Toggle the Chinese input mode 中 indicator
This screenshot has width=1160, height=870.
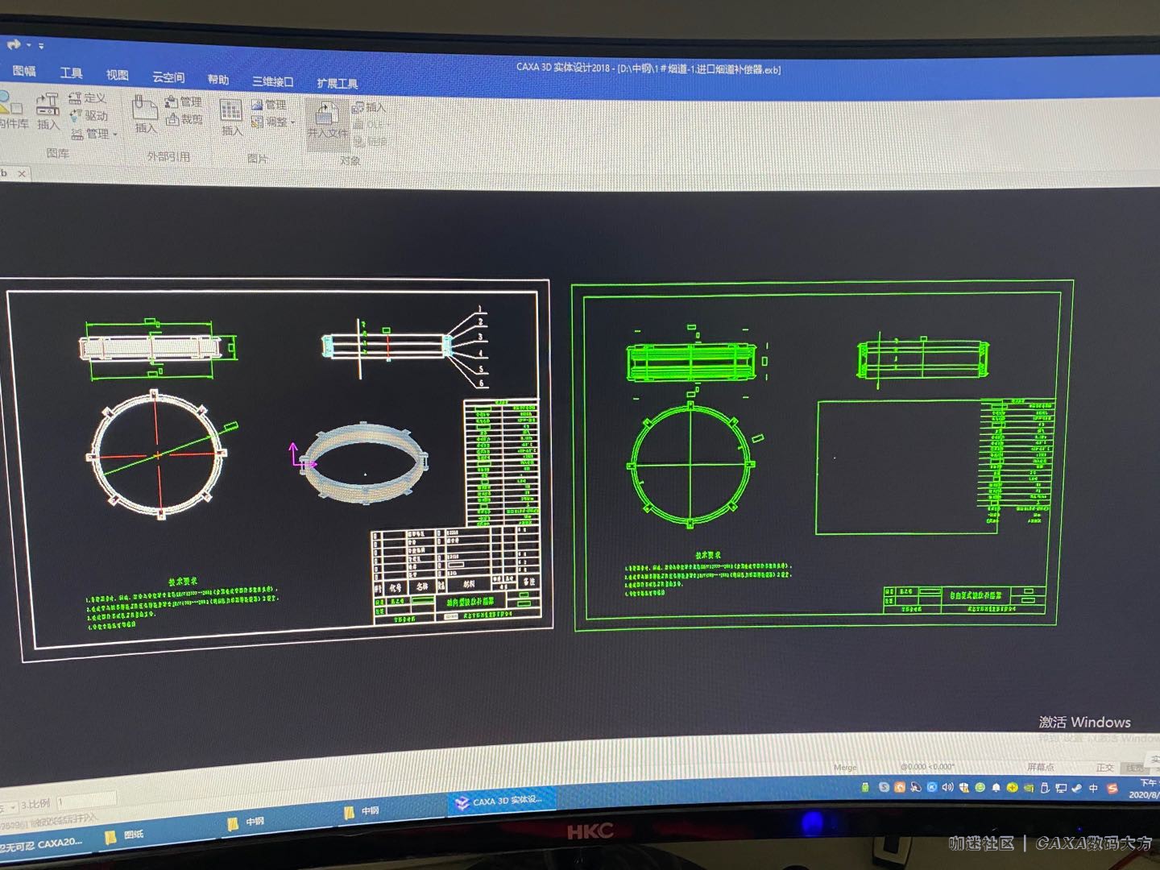tap(1093, 788)
